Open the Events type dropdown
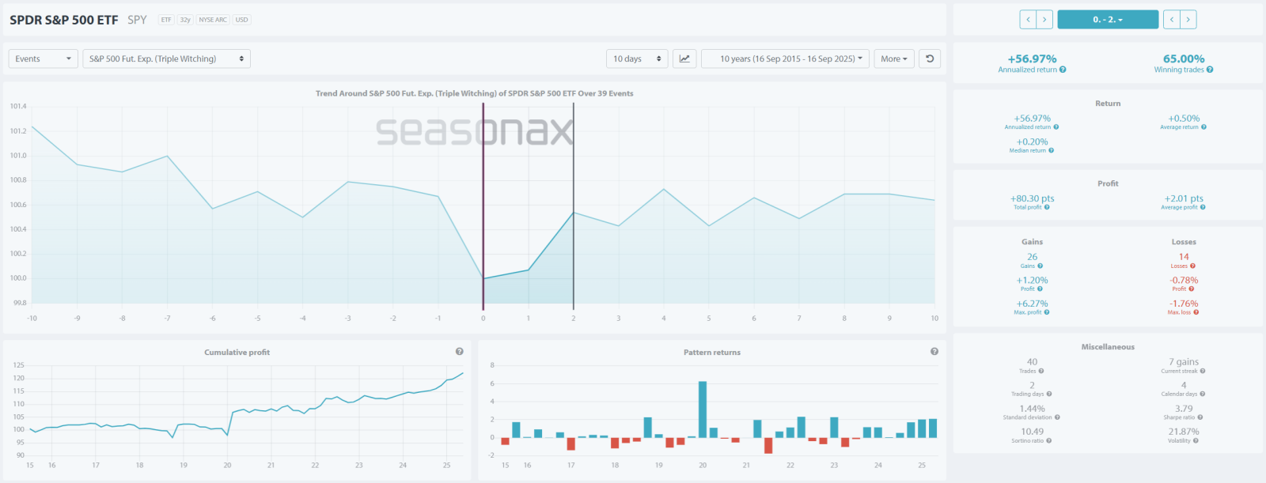Image resolution: width=1266 pixels, height=483 pixels. pyautogui.click(x=43, y=58)
